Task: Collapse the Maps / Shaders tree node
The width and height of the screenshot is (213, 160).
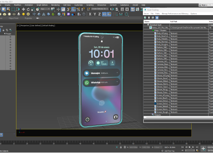Action: (x=153, y=31)
